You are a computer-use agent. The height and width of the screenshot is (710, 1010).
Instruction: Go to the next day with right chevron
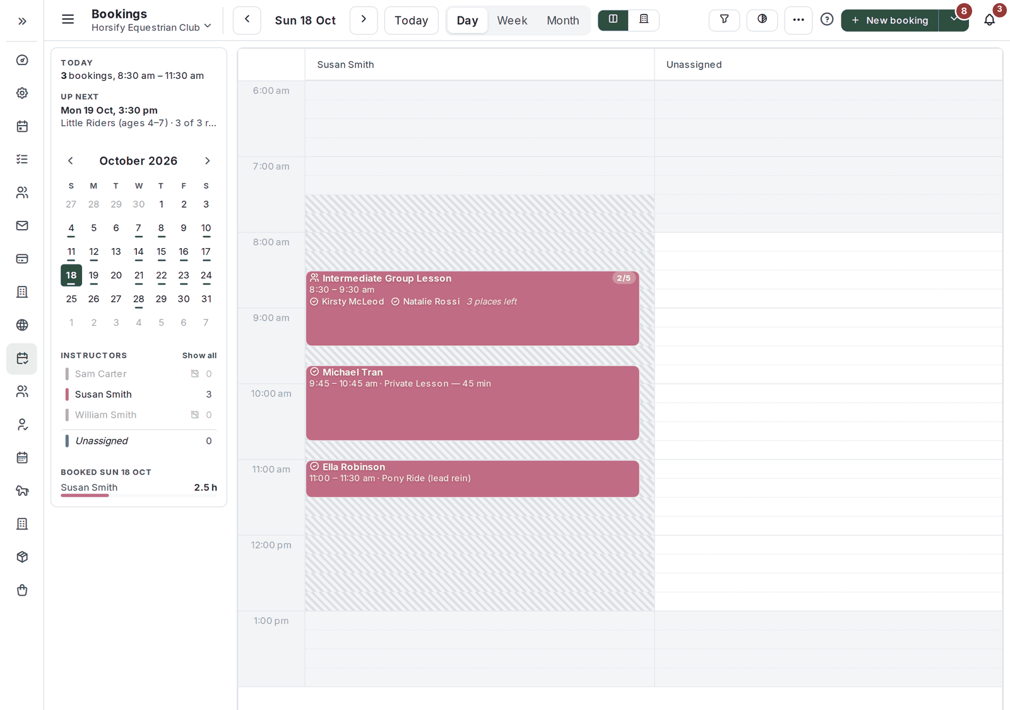(364, 20)
